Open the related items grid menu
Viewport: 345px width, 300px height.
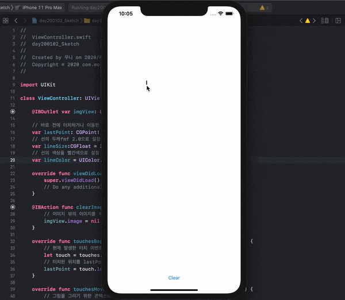pyautogui.click(x=6, y=21)
